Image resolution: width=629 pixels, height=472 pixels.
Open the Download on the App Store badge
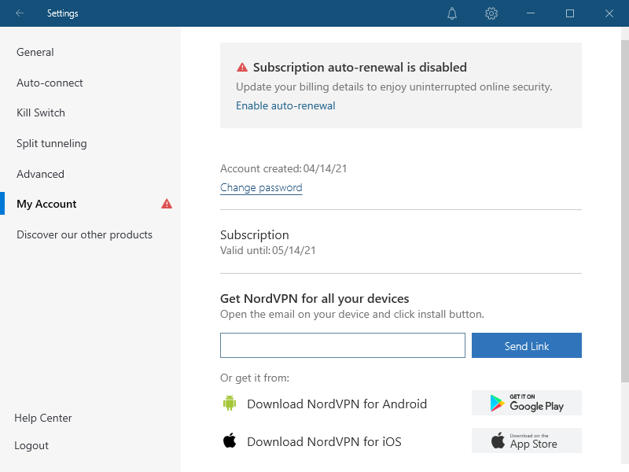[526, 441]
